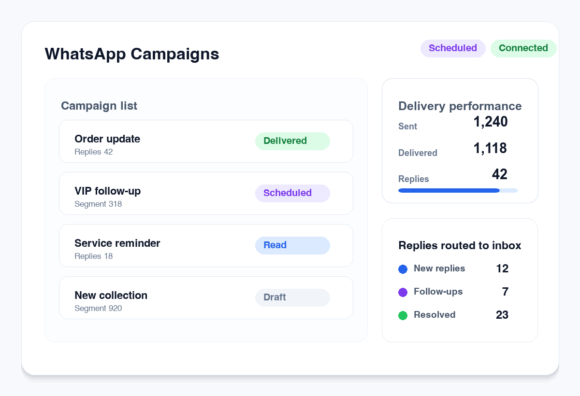
Task: Click the Delivered status pill
Action: pyautogui.click(x=292, y=141)
